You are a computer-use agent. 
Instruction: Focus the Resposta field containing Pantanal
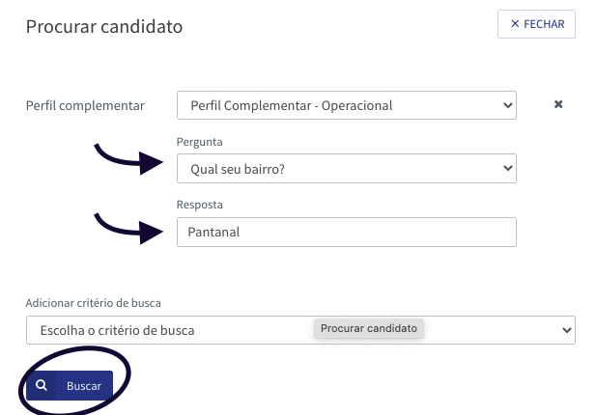[346, 232]
